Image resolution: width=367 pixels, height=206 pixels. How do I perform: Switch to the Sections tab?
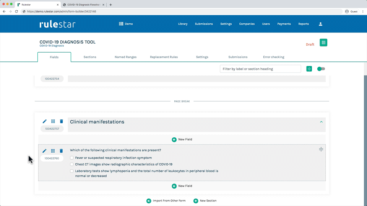point(90,57)
